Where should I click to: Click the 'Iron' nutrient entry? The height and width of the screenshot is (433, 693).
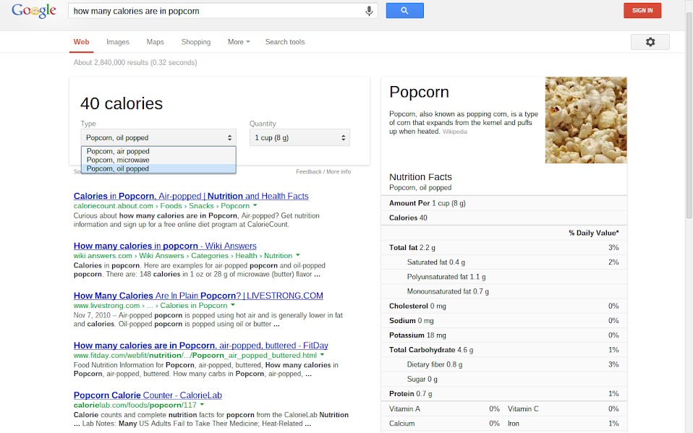513,424
